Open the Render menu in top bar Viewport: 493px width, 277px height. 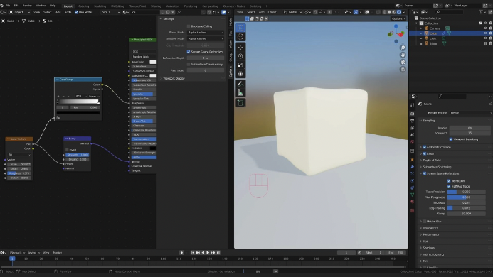27,6
